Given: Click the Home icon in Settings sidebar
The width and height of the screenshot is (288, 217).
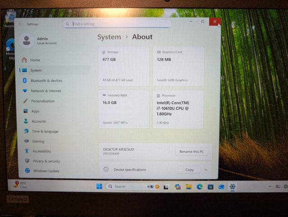Looking at the screenshot, I should pos(24,60).
